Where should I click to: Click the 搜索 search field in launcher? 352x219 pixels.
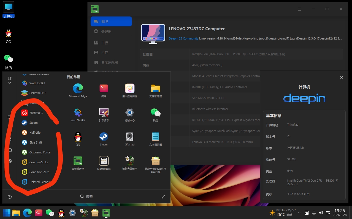pos(86,197)
